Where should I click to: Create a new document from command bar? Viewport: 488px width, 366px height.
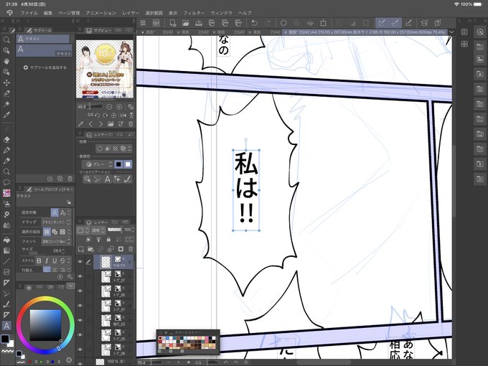coord(172,23)
